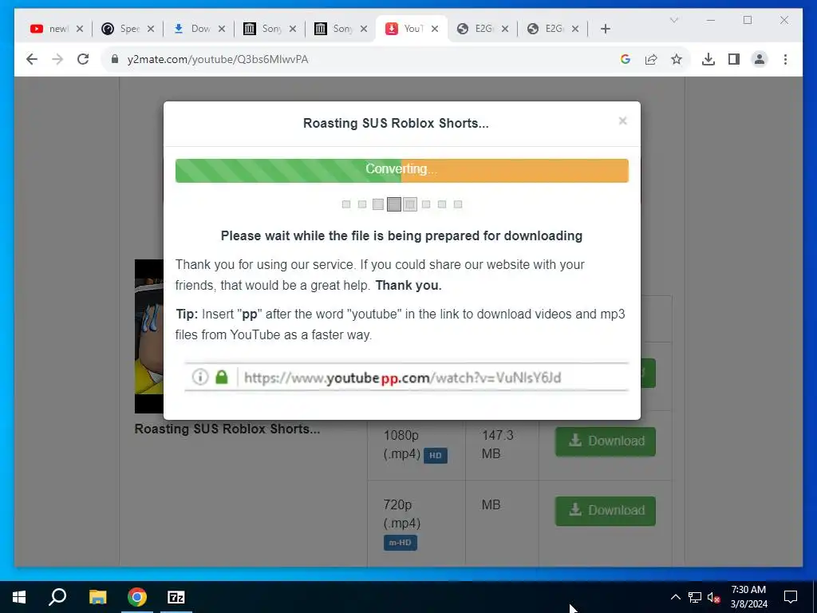Viewport: 817px width, 613px height.
Task: Click the 'Roasting SUS Roblox Shorts...' dialog title
Action: coord(396,123)
